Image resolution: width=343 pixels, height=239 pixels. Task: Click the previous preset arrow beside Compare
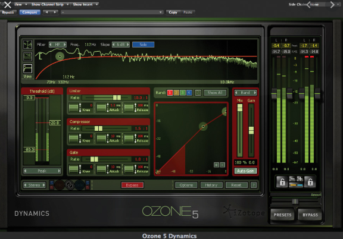[x=46, y=12]
